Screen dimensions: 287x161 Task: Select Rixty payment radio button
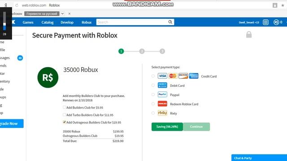(153, 113)
